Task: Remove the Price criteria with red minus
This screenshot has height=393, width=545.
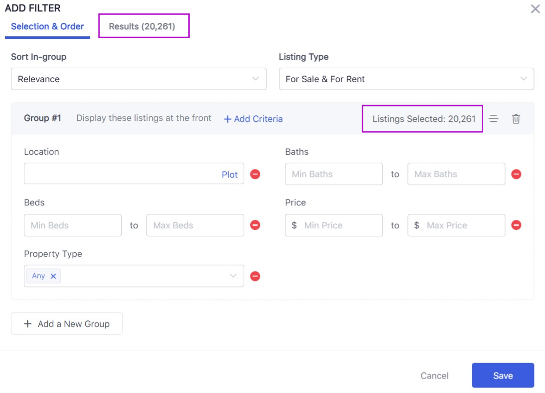Action: pos(516,225)
